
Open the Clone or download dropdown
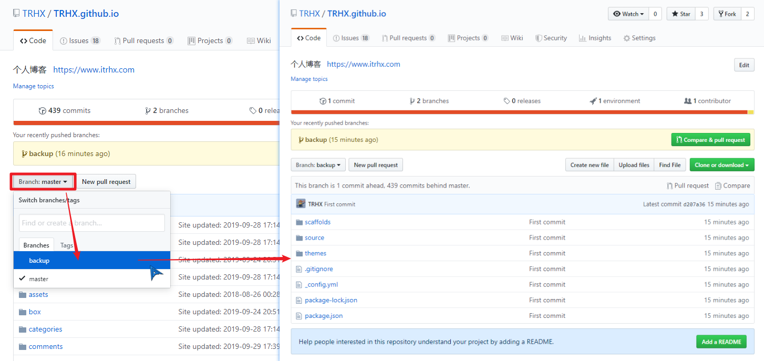click(722, 165)
